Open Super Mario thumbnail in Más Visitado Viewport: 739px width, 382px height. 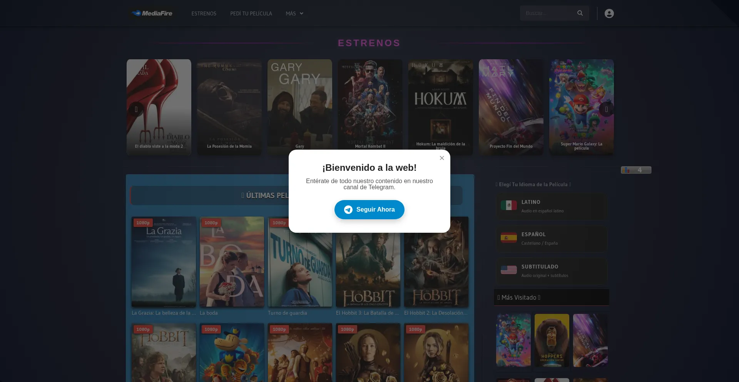point(513,340)
